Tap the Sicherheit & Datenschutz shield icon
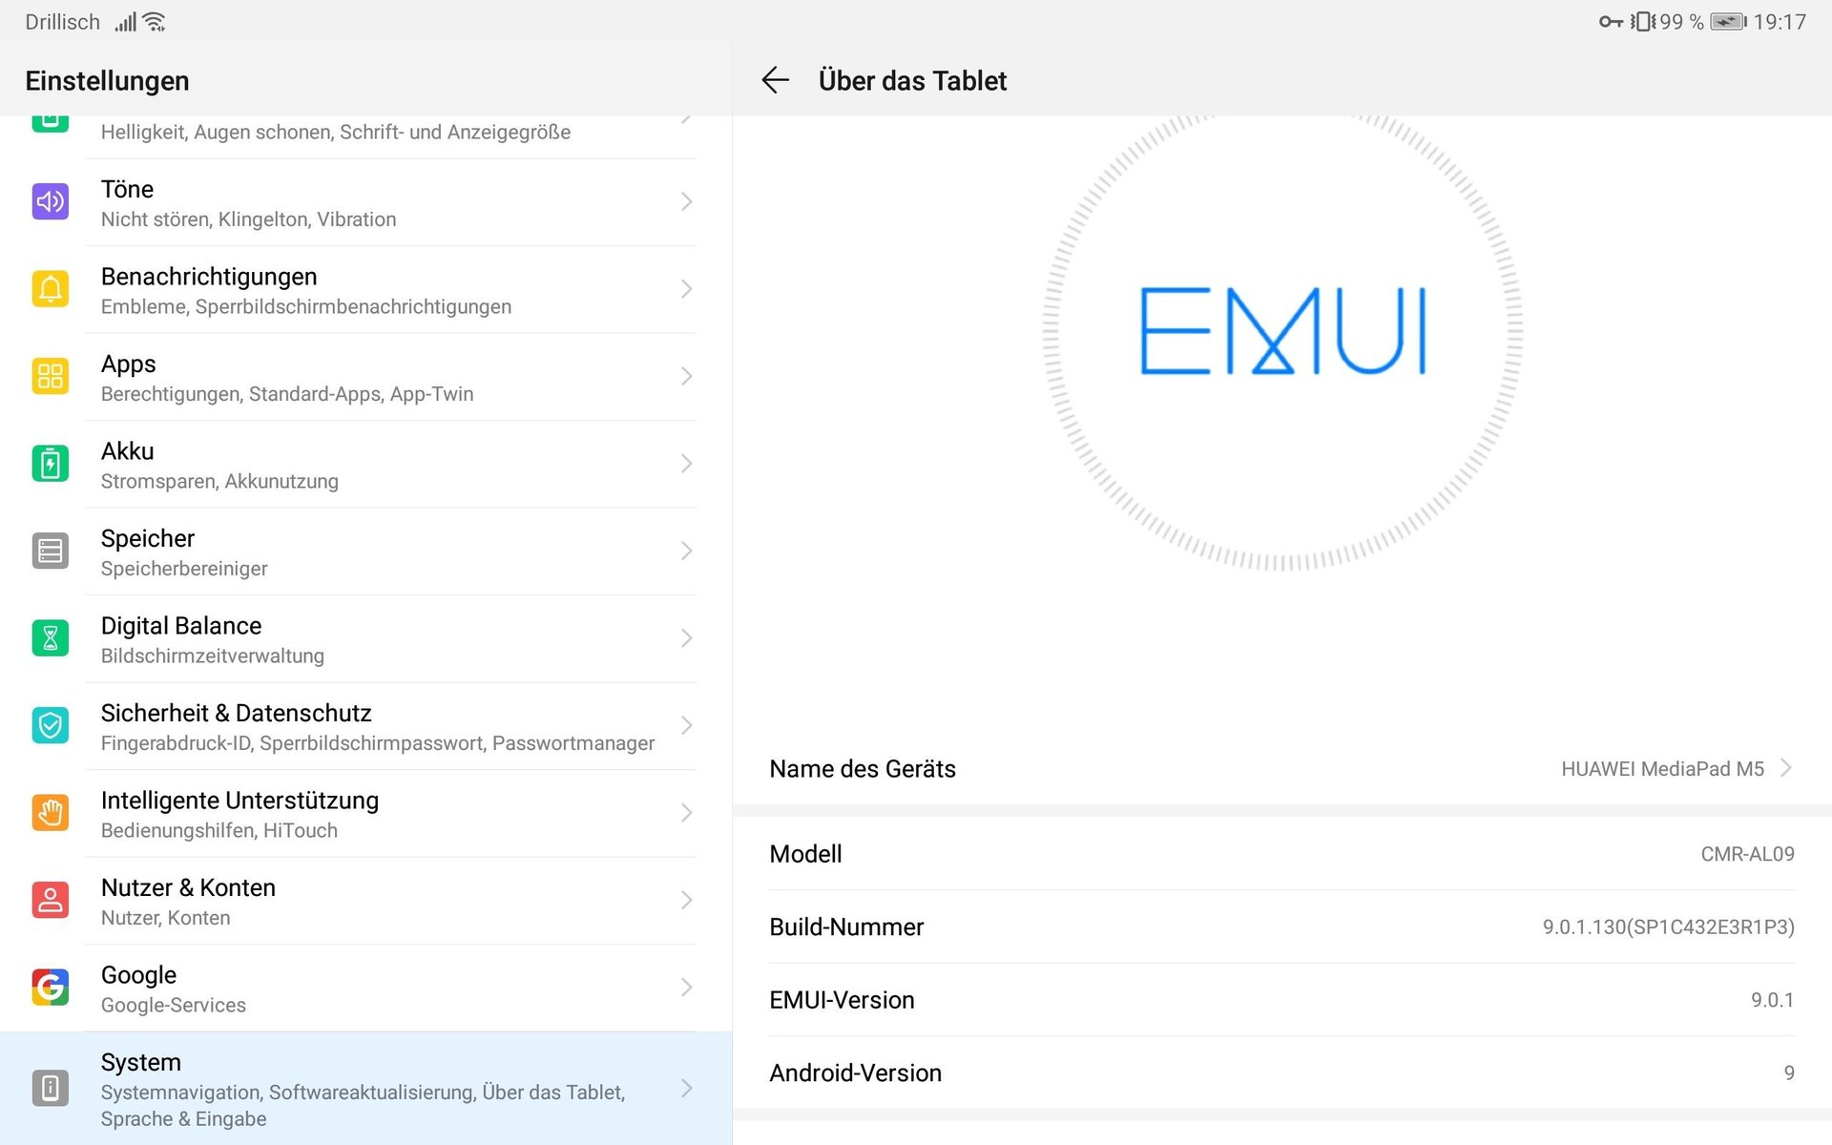This screenshot has height=1145, width=1832. pos(51,725)
